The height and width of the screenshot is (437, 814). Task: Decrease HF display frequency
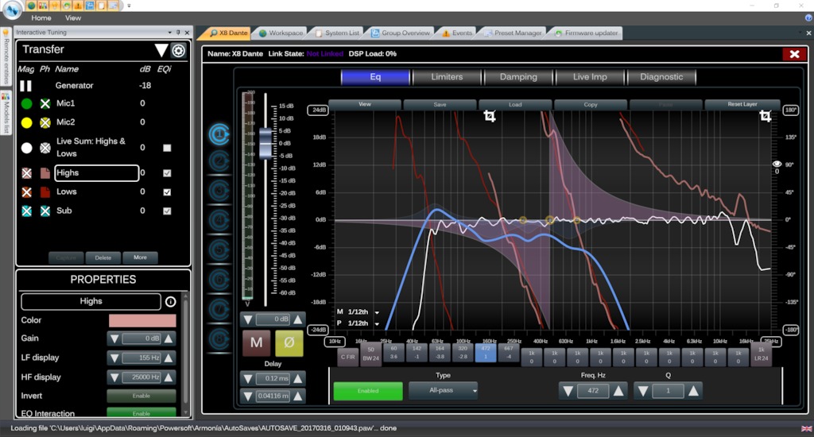[x=114, y=377]
